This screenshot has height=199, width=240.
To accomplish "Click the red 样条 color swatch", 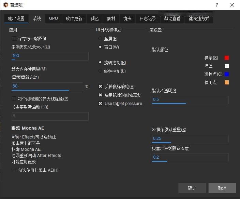I will pyautogui.click(x=227, y=58).
